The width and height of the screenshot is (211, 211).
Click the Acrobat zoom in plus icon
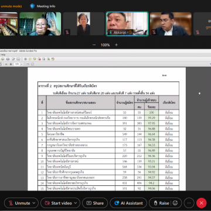(11, 64)
